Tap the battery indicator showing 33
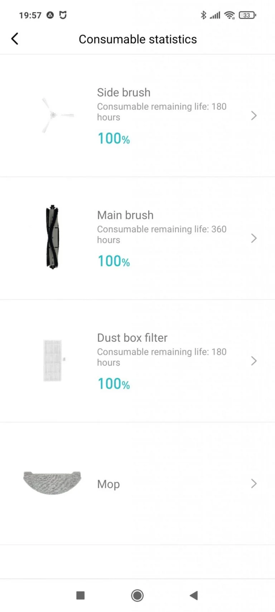The height and width of the screenshot is (612, 275). tap(247, 15)
